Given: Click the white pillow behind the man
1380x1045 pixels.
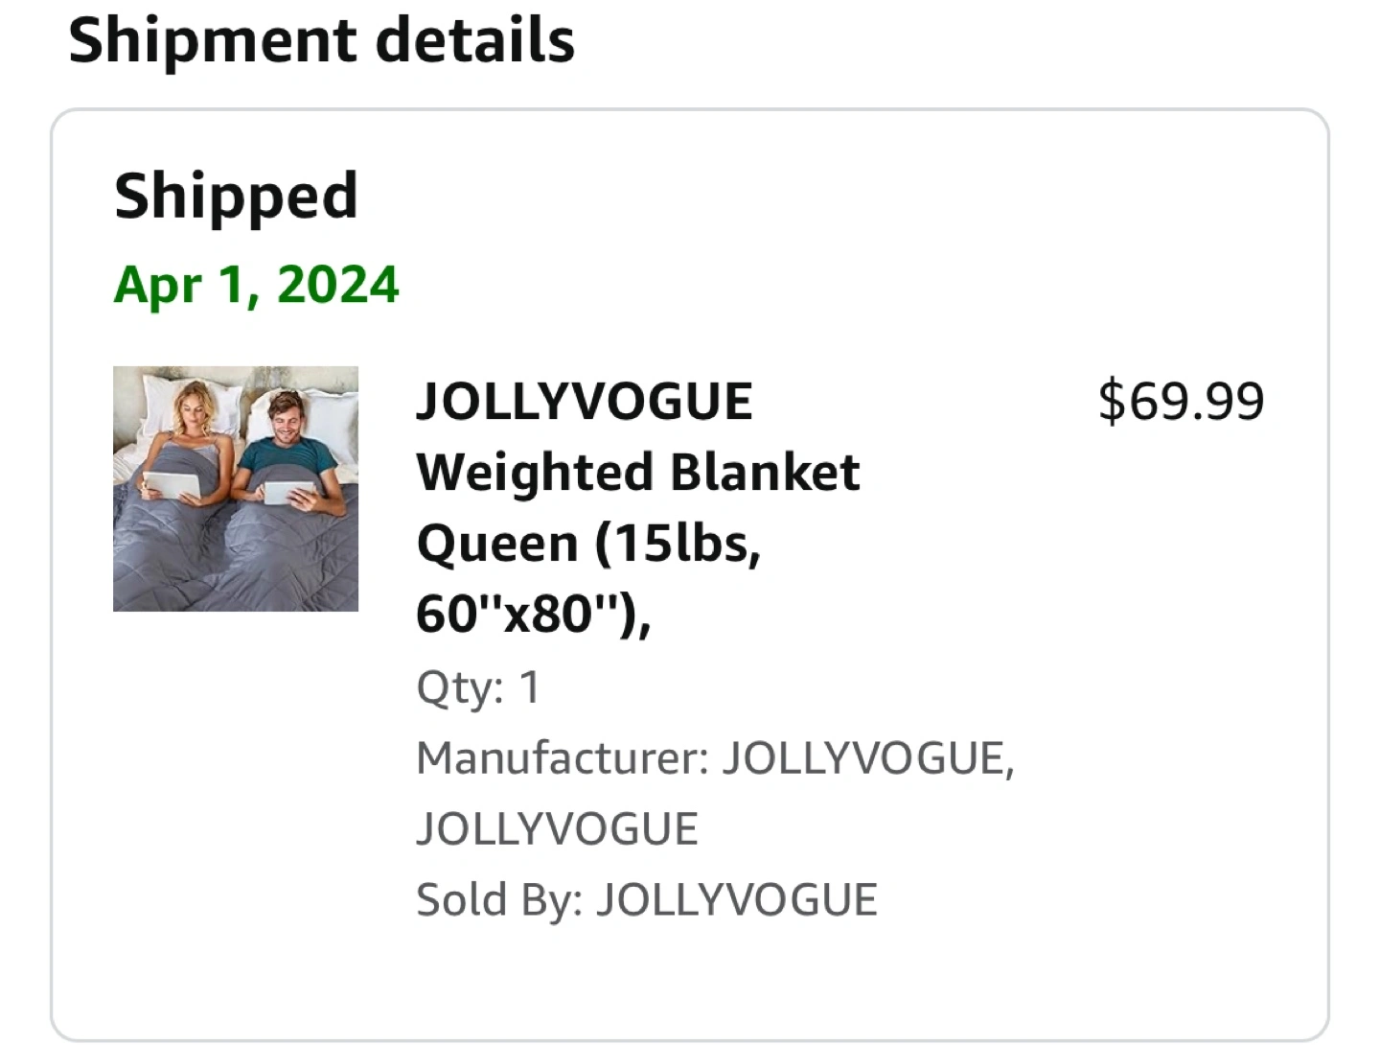Looking at the screenshot, I should (x=331, y=407).
